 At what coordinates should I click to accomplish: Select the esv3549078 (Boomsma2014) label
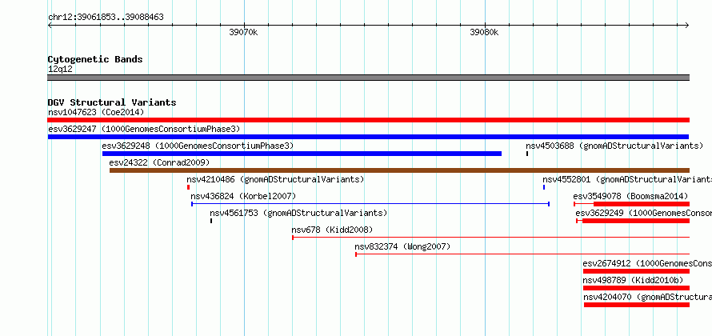pos(630,196)
